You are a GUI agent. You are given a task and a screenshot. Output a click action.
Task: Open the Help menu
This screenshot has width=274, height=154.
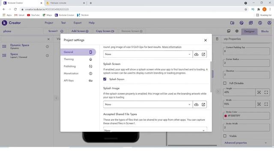(x=92, y=23)
